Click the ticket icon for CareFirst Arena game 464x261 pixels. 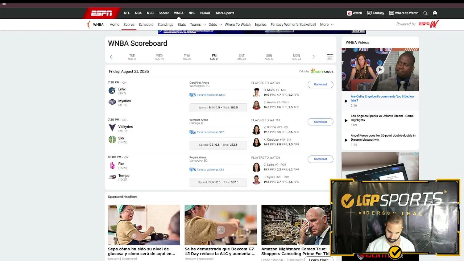[x=192, y=95]
